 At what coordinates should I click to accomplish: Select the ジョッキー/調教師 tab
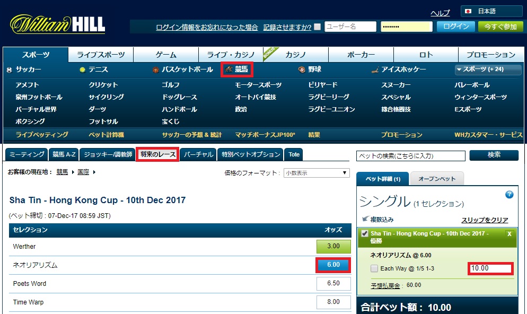pyautogui.click(x=108, y=154)
